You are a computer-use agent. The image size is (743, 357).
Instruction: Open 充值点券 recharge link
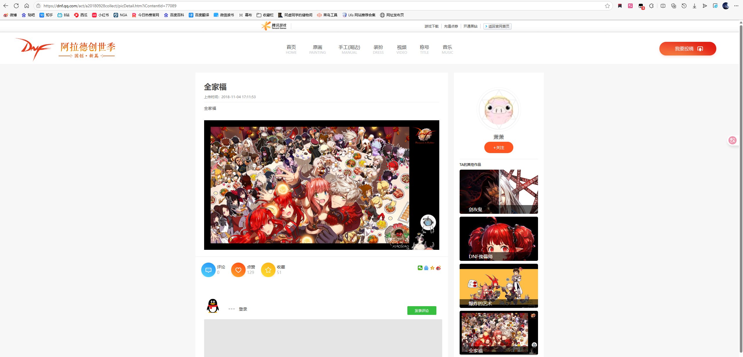tap(451, 26)
